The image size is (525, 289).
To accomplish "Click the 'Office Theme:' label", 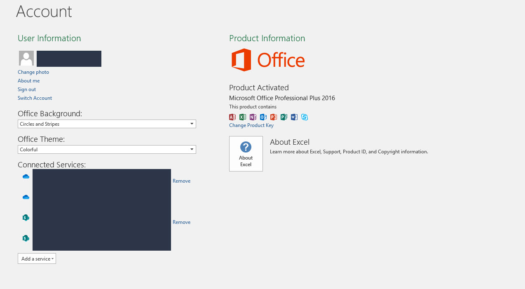I will 41,139.
